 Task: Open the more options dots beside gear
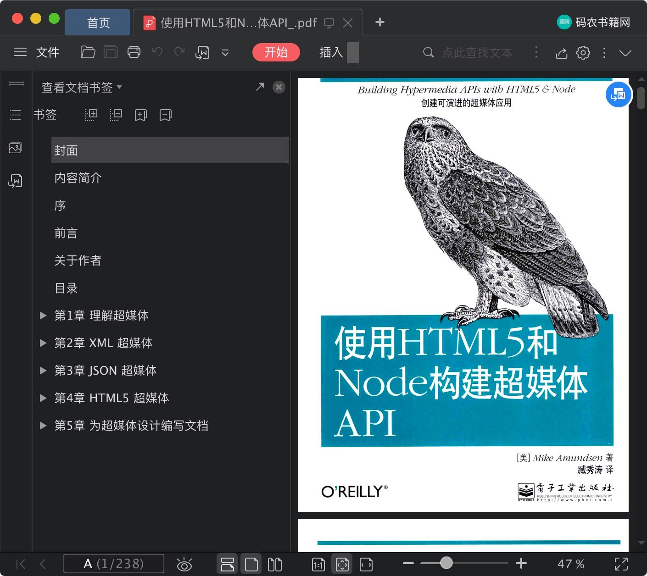(x=604, y=53)
